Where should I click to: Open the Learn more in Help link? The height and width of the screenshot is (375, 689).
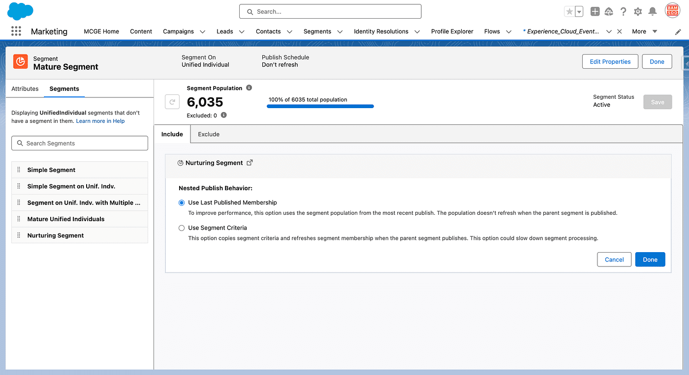(100, 121)
